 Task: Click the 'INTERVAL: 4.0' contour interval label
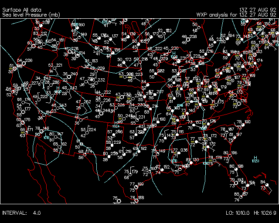[x=22, y=213]
